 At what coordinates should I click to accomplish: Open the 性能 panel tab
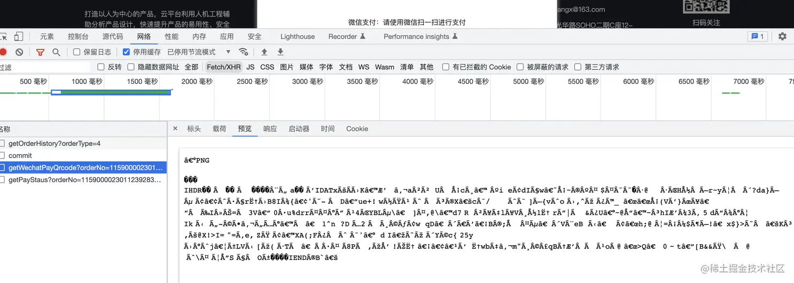pyautogui.click(x=172, y=37)
